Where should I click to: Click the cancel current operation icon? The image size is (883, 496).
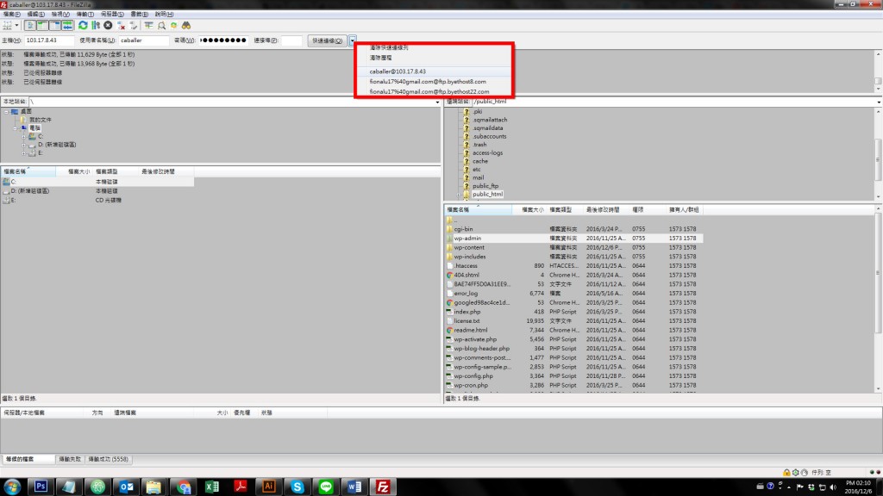[108, 25]
